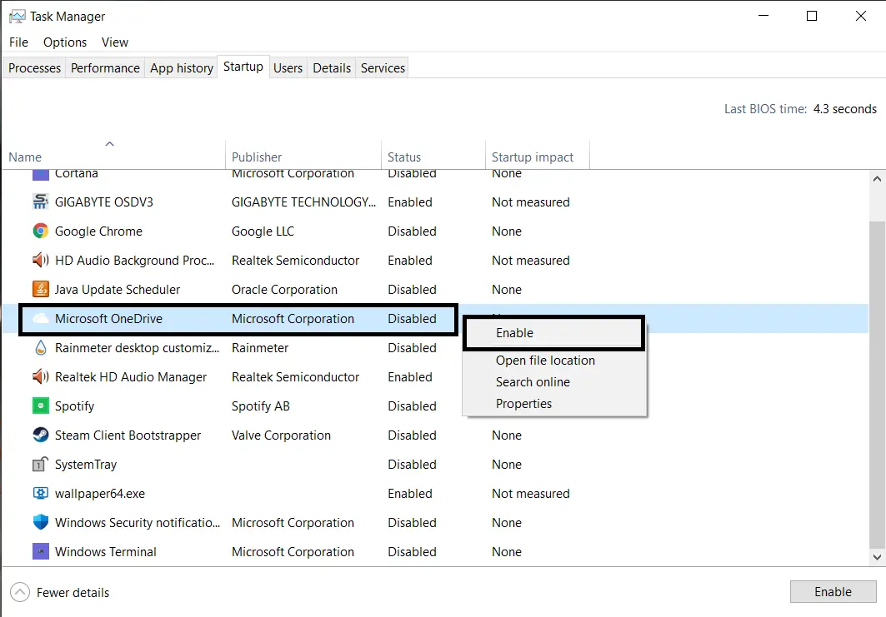
Task: Select the Steam Client Bootstrapper entry
Action: coord(128,435)
